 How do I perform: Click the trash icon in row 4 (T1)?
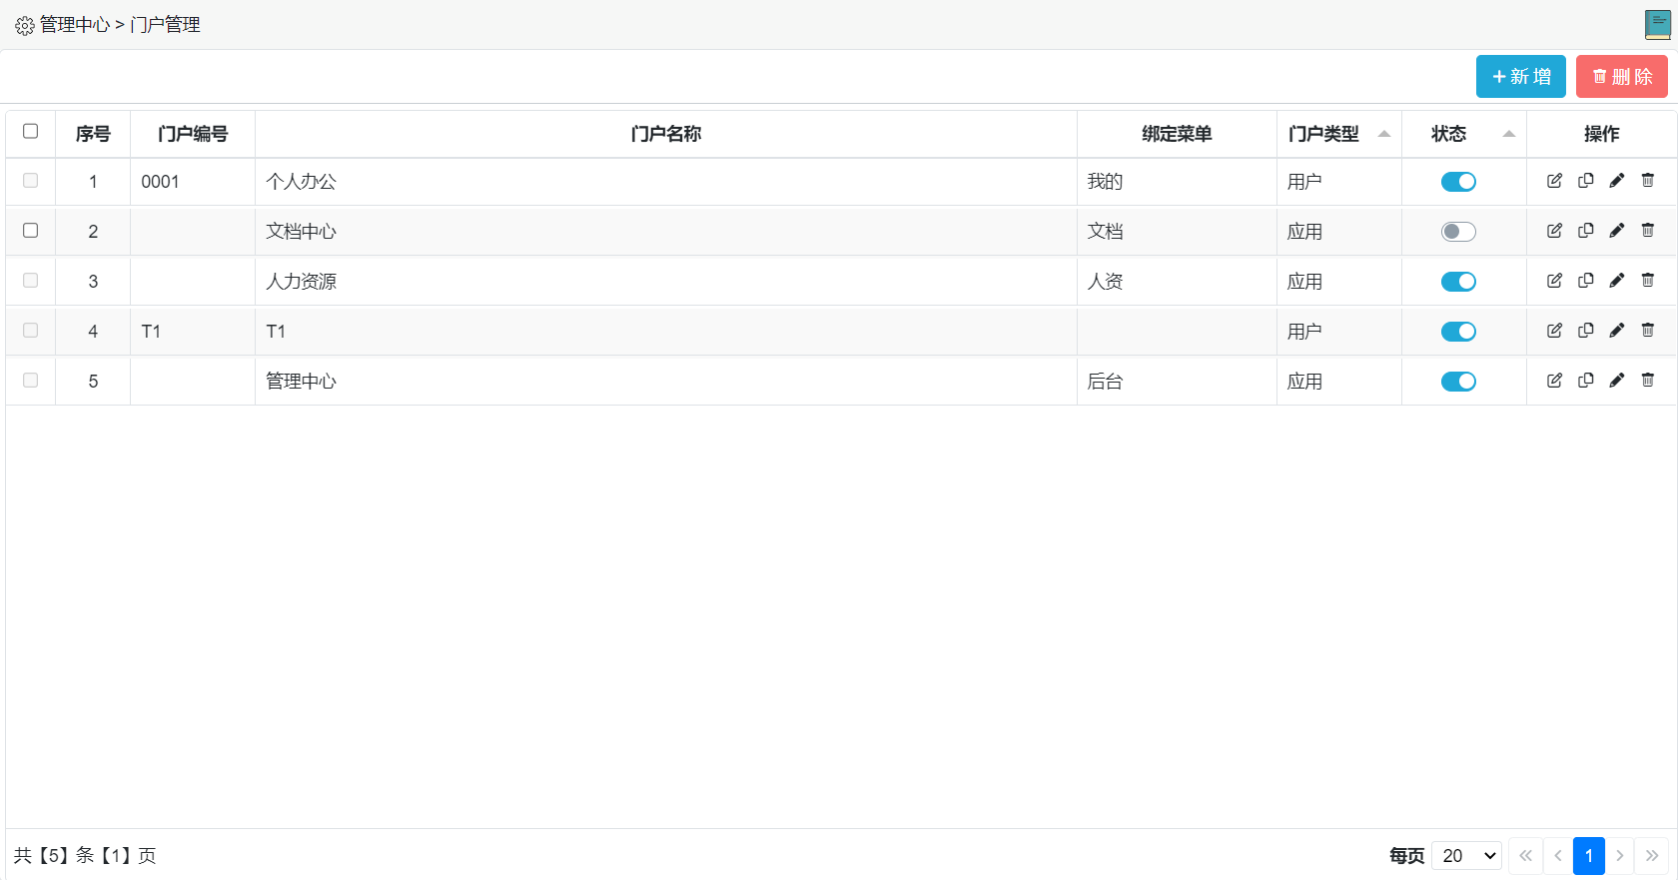click(x=1648, y=331)
